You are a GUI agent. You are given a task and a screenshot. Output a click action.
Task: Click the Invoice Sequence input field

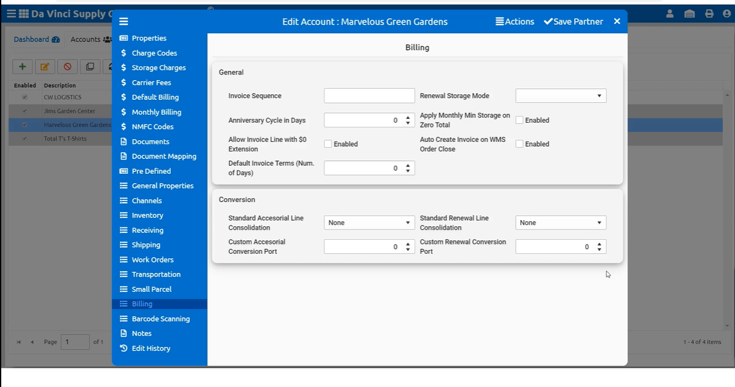tap(369, 96)
